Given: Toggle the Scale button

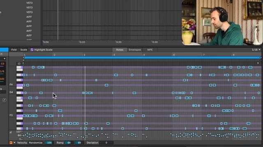Looking at the screenshot, I should [x=24, y=50].
